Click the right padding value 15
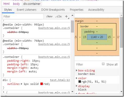Image resolution: width=124 pixels, height=97 pixels. (109, 37)
